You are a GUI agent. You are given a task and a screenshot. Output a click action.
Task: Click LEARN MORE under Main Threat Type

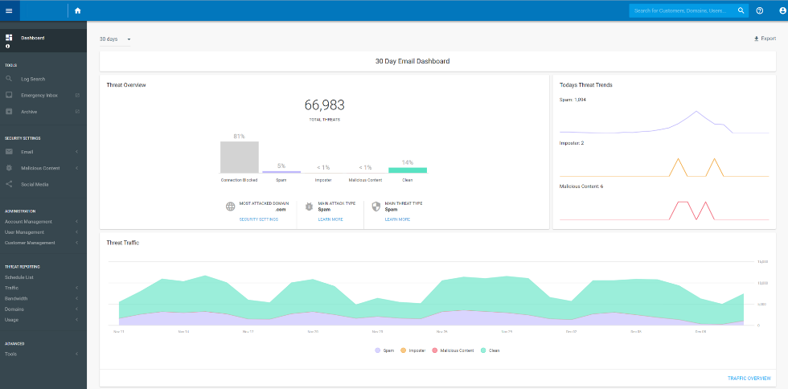(397, 219)
